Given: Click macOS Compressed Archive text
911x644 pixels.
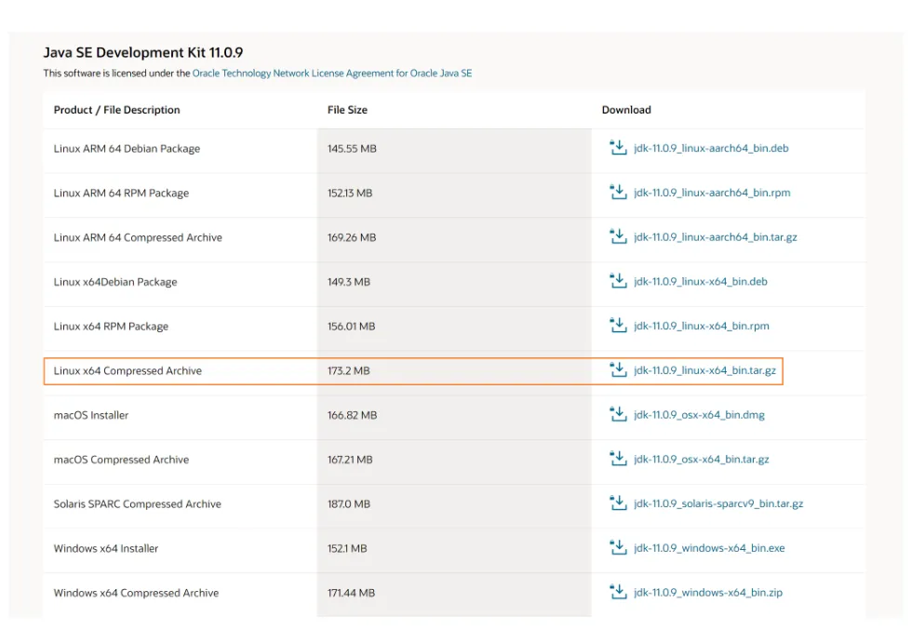Looking at the screenshot, I should (x=121, y=460).
